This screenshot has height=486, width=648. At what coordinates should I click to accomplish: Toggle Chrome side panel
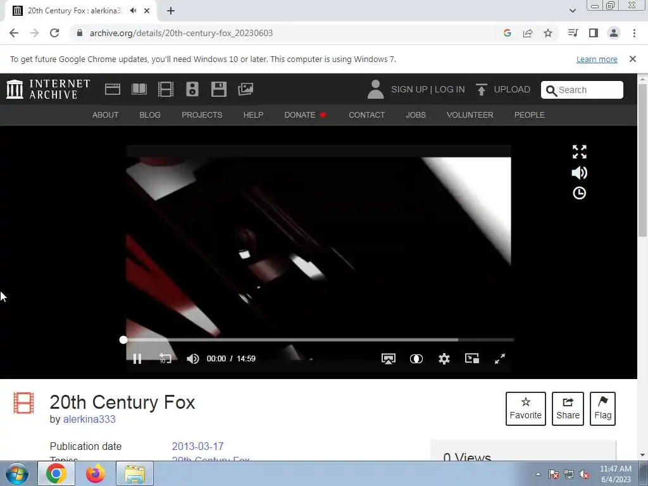coord(594,33)
